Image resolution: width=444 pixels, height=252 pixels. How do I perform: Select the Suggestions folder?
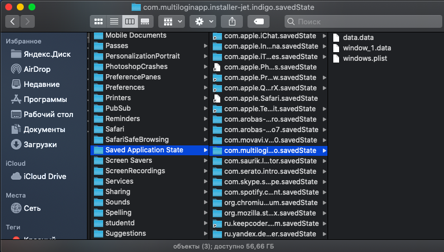pyautogui.click(x=150, y=233)
